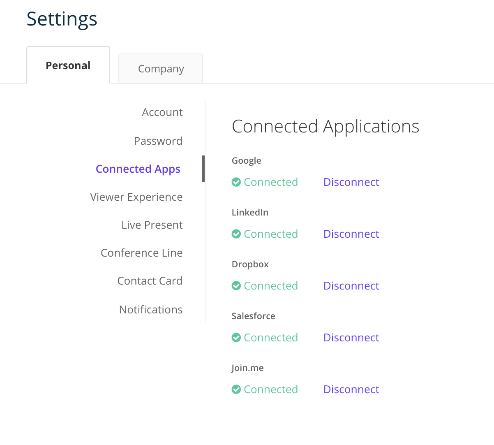494x445 pixels.
Task: Select Connected Apps in sidebar
Action: coord(138,169)
